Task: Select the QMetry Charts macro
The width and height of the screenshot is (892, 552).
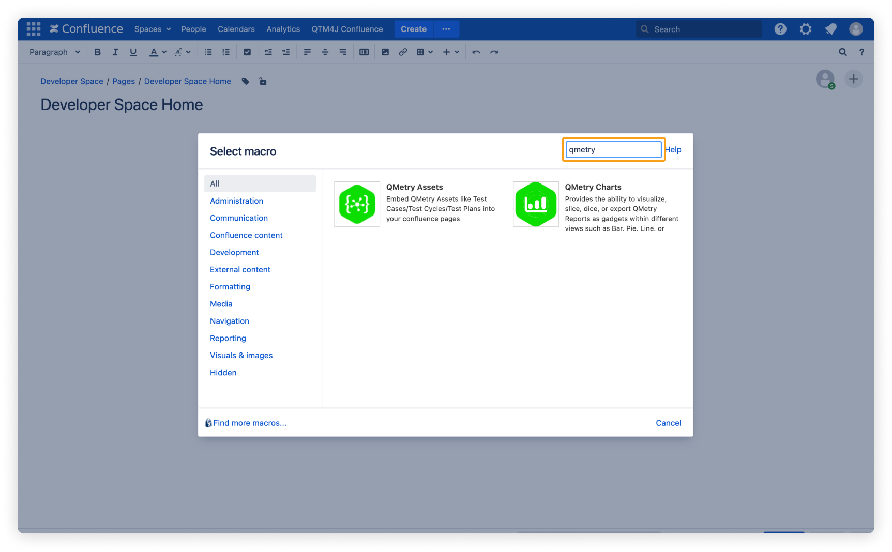Action: click(x=597, y=205)
